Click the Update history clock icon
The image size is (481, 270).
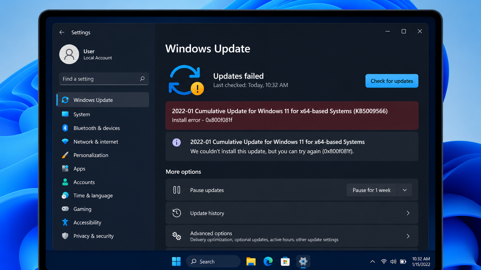(177, 213)
